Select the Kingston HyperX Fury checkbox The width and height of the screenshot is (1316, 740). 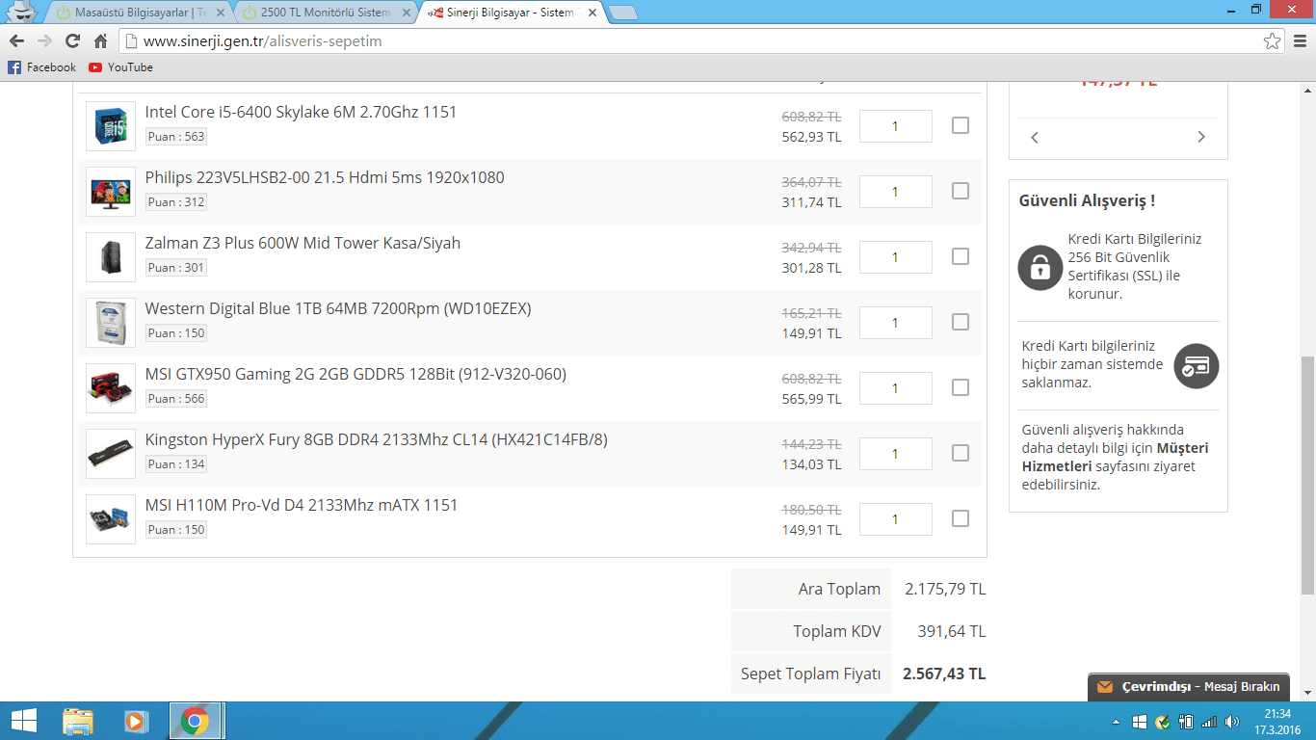(961, 453)
